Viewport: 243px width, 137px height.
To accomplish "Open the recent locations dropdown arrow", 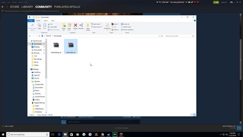I will tap(36, 36).
